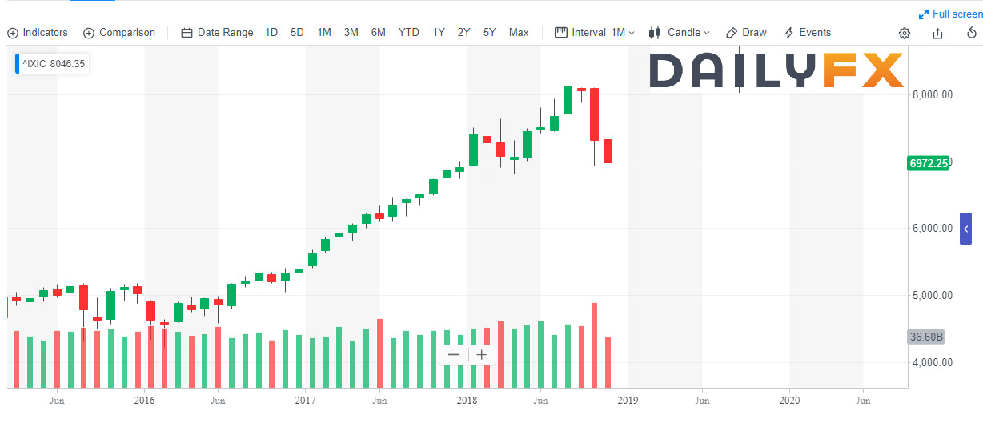The height and width of the screenshot is (427, 983).
Task: Click the 6972.25 current price label
Action: click(929, 163)
